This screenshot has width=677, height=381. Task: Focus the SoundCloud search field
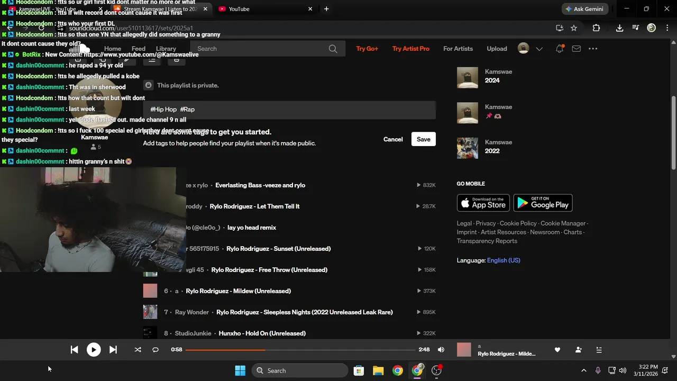(268, 49)
